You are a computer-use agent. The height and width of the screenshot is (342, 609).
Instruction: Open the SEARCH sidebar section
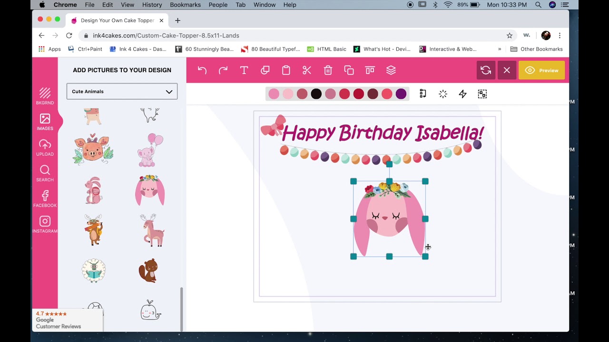(x=45, y=173)
